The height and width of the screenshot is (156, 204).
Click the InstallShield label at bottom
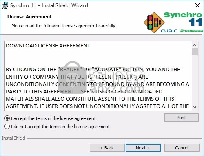coord(13,138)
